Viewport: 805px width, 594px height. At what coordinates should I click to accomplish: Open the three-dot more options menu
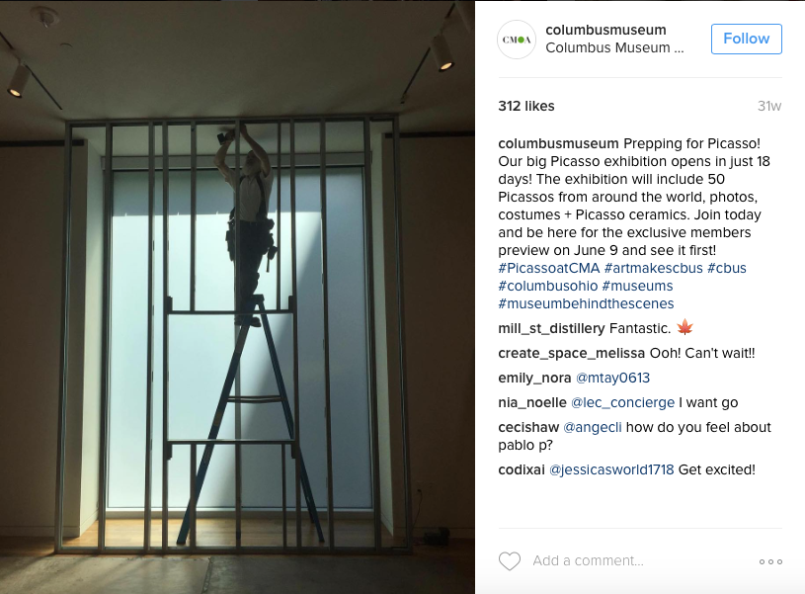coord(770,561)
